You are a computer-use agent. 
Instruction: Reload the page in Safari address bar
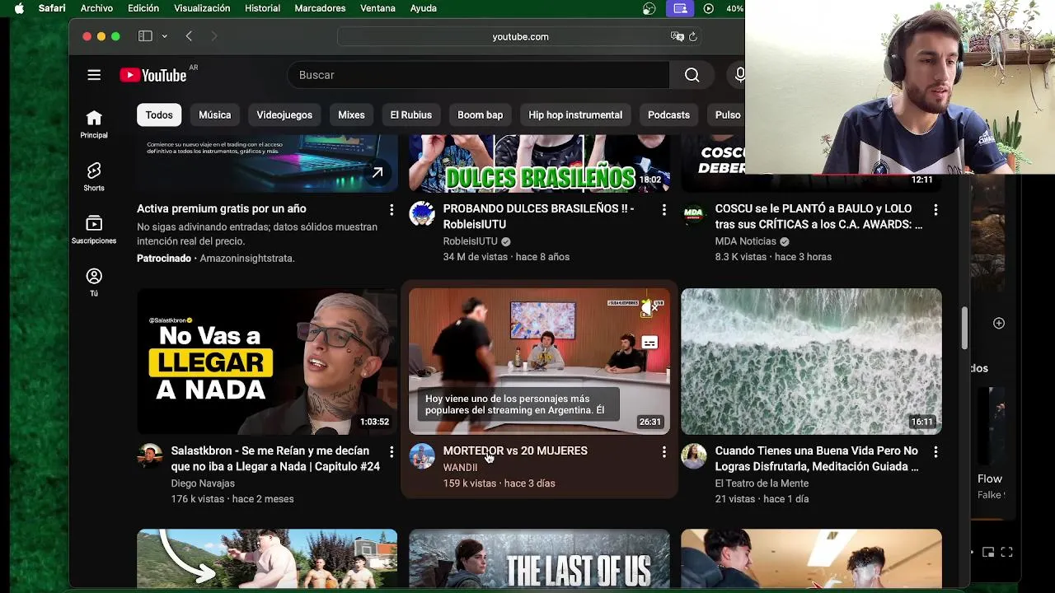[693, 36]
